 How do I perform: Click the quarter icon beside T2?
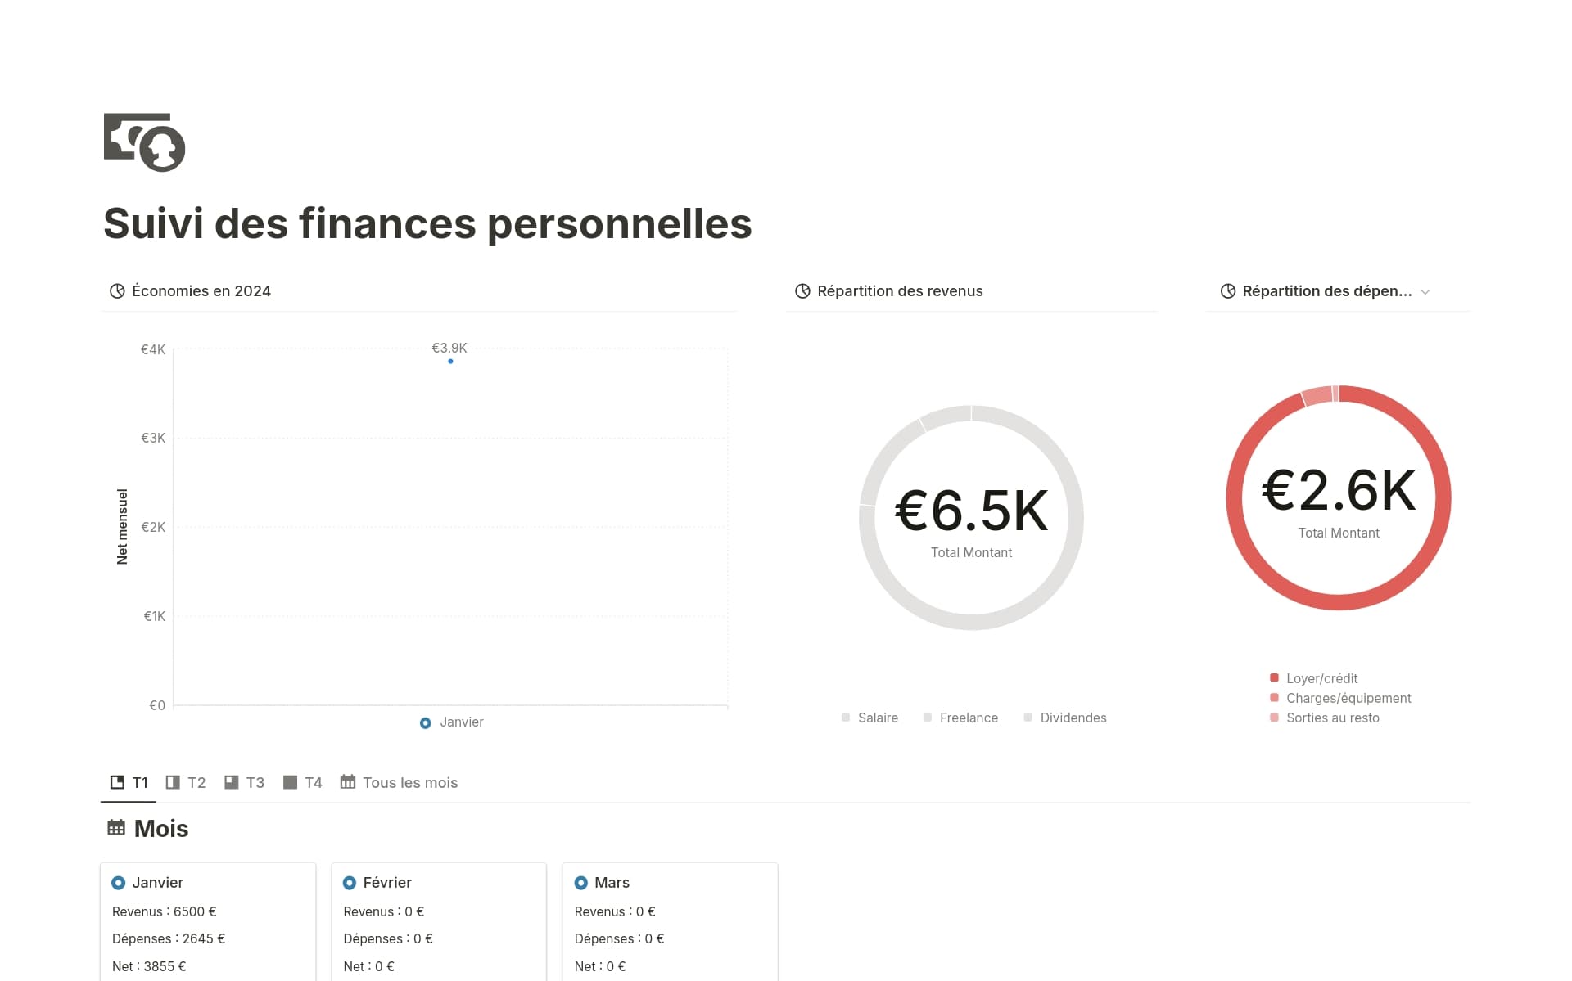(173, 782)
